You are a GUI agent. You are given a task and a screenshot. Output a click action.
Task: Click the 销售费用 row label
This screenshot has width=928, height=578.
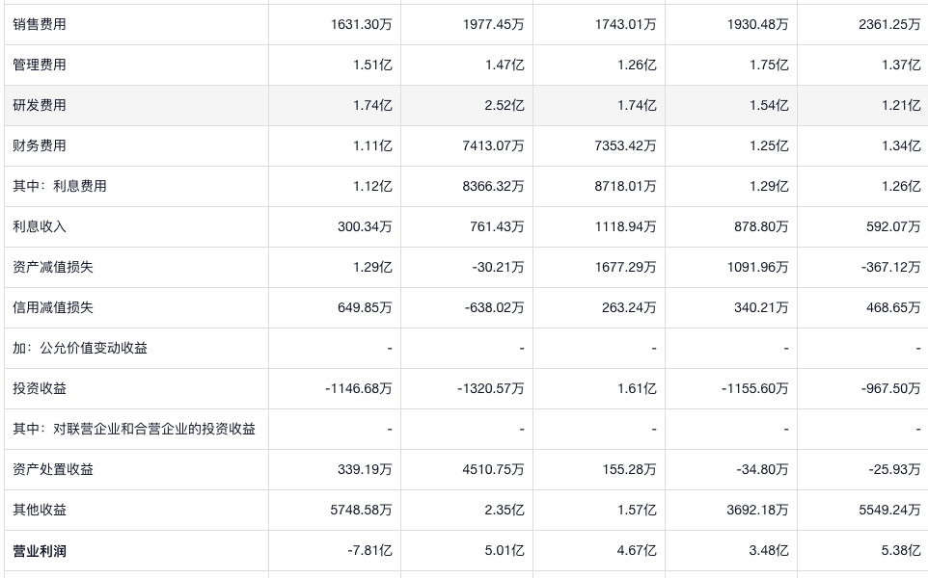click(40, 24)
